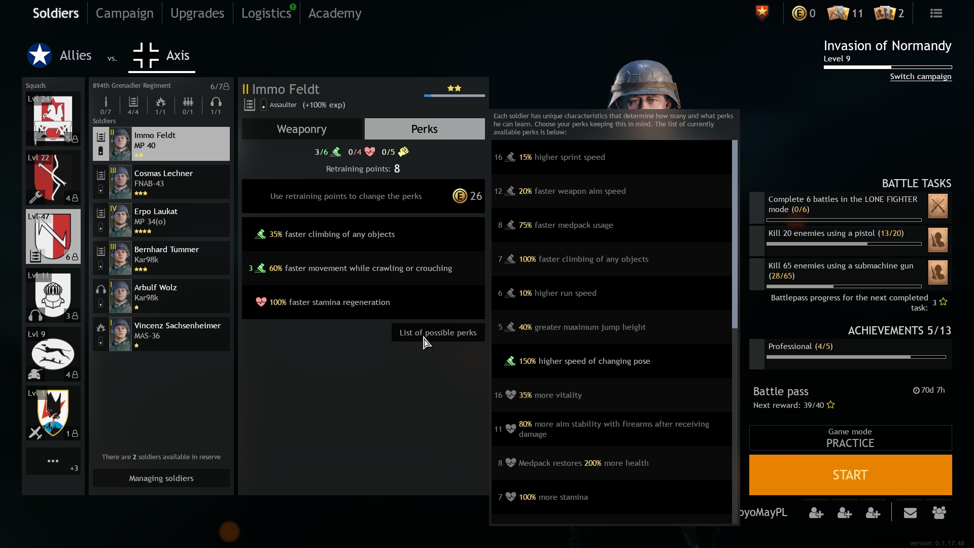974x548 pixels.
Task: Select soldier Erpo Laukat
Action: point(161,220)
